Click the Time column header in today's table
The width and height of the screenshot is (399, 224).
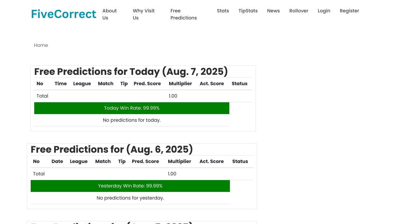[x=60, y=84]
